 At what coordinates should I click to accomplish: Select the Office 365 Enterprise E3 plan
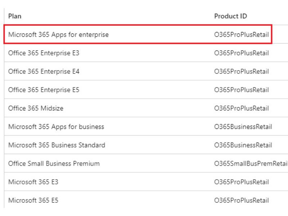coord(44,53)
